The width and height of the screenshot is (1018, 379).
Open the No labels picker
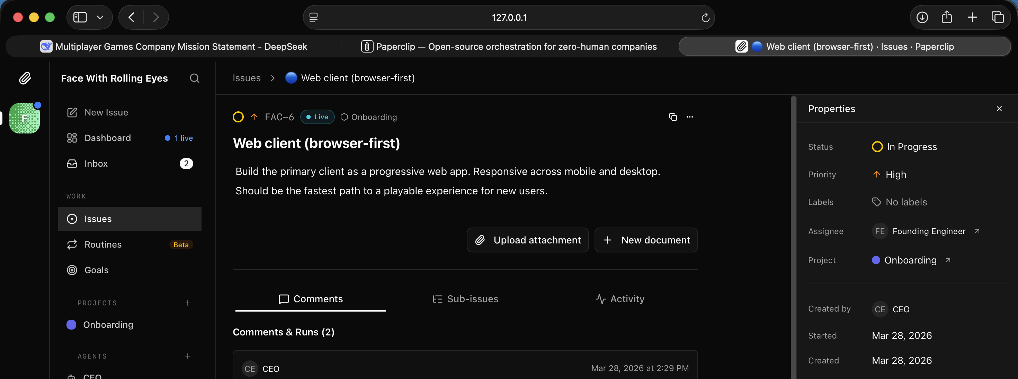pos(900,202)
